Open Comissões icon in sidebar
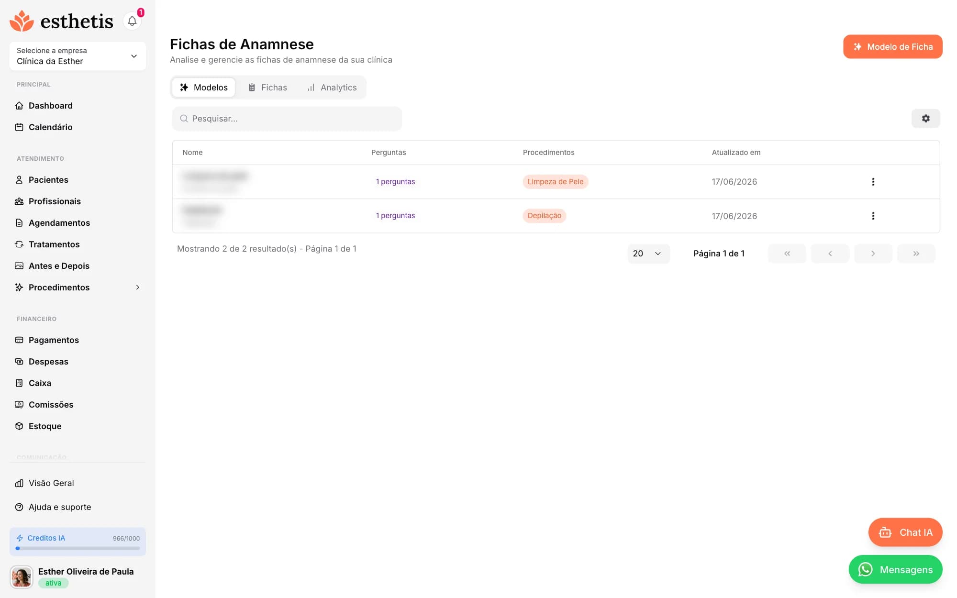The image size is (957, 598). coord(19,405)
